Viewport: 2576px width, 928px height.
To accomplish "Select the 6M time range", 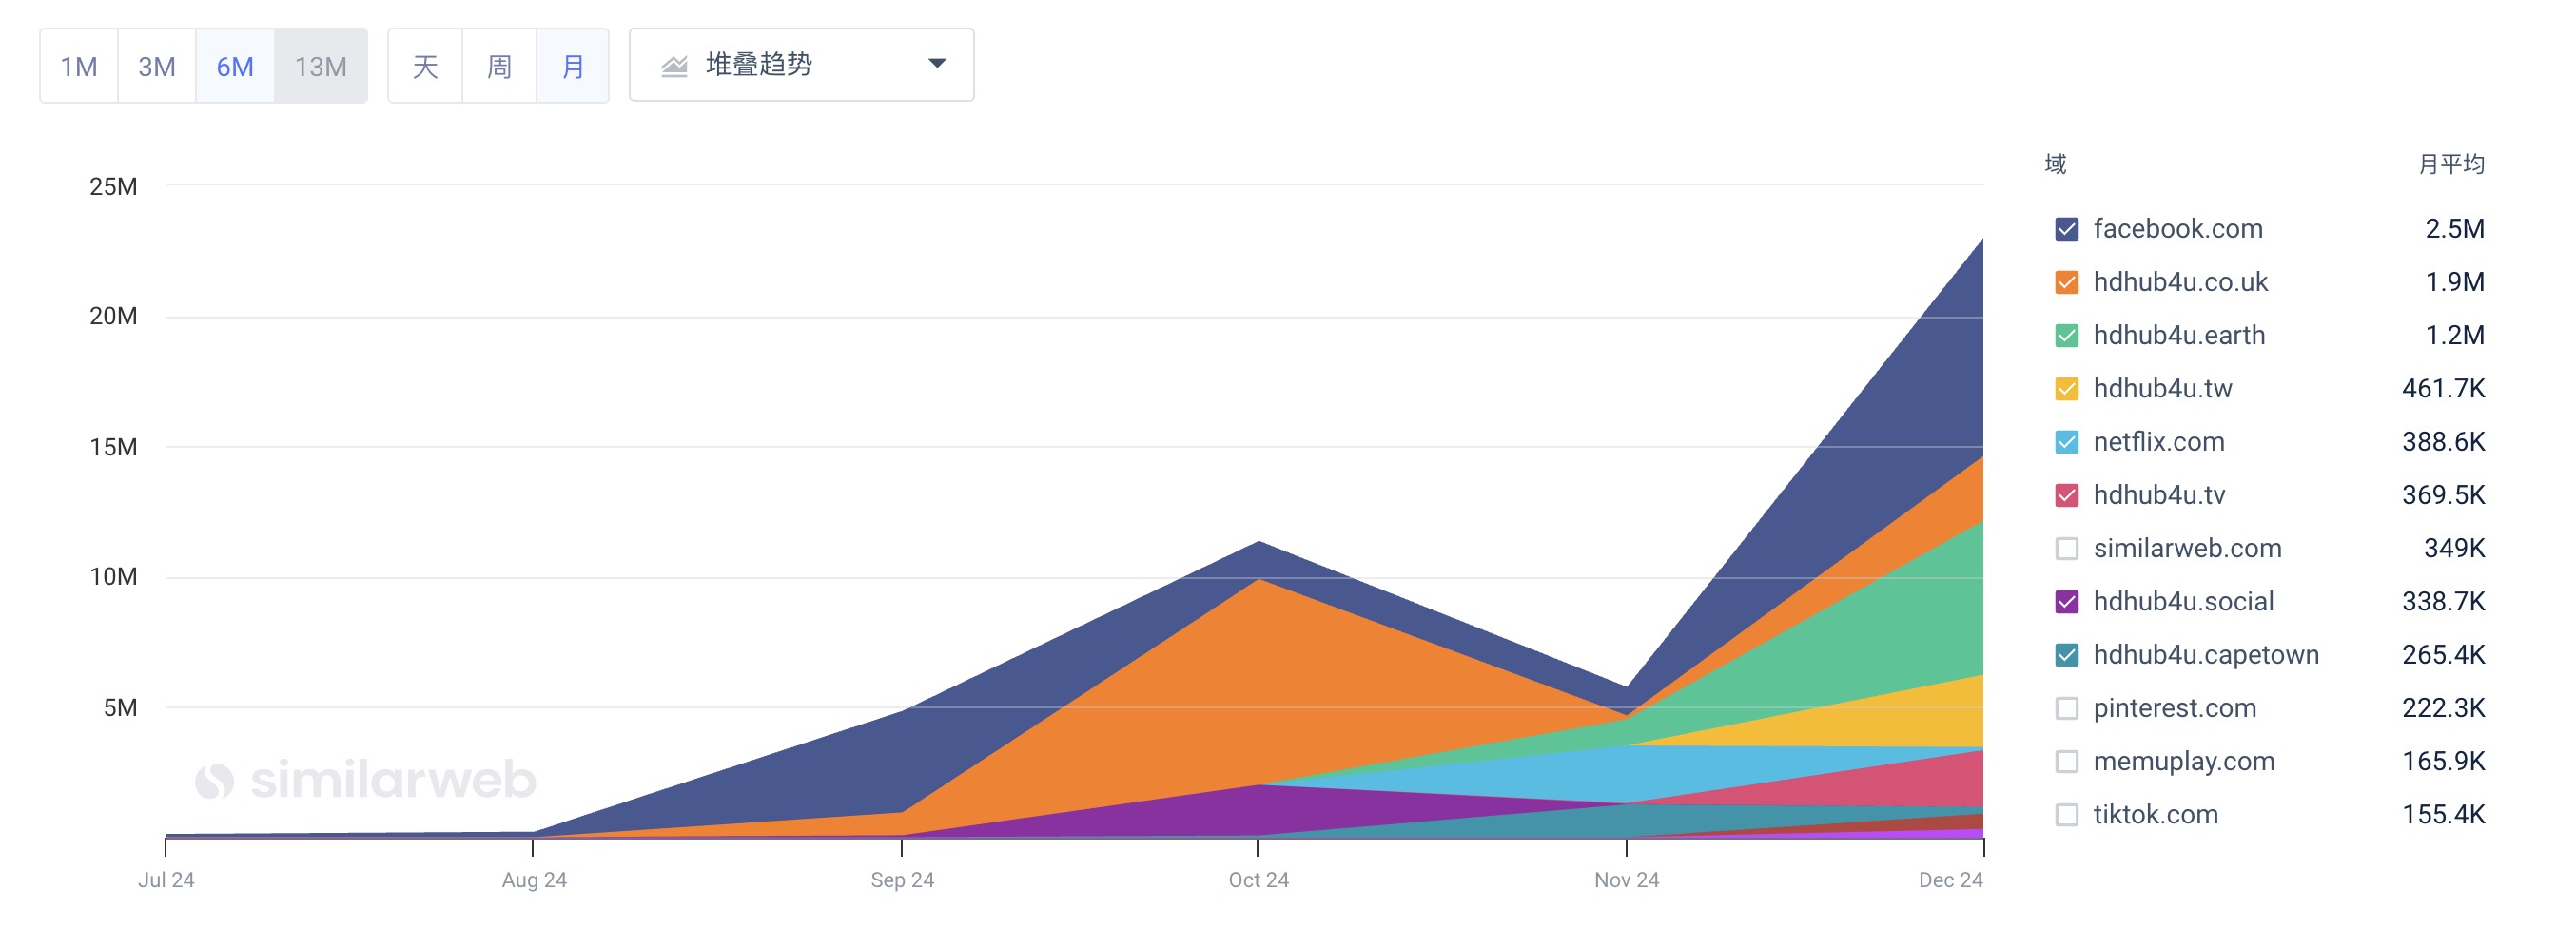I will point(235,66).
